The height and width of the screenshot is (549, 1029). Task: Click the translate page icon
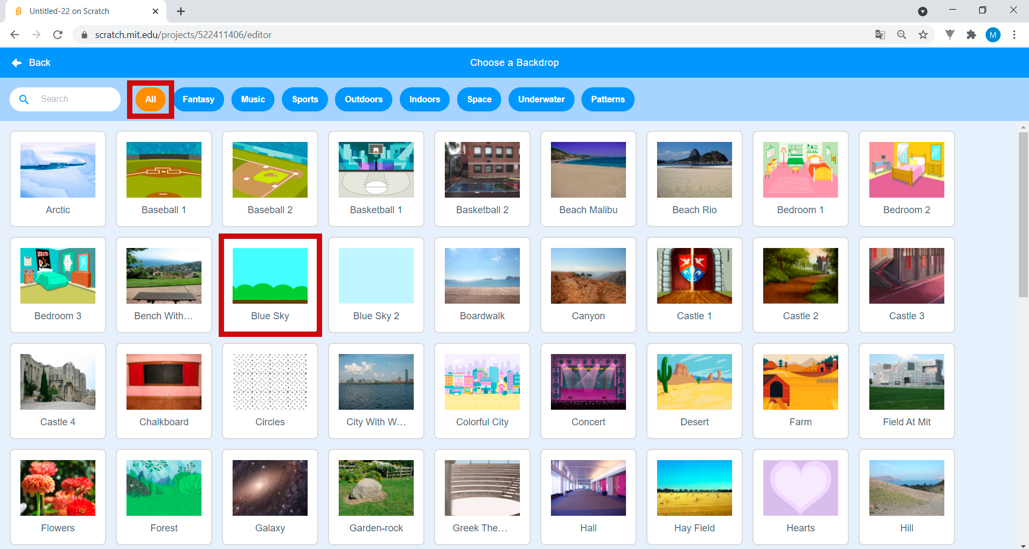880,35
